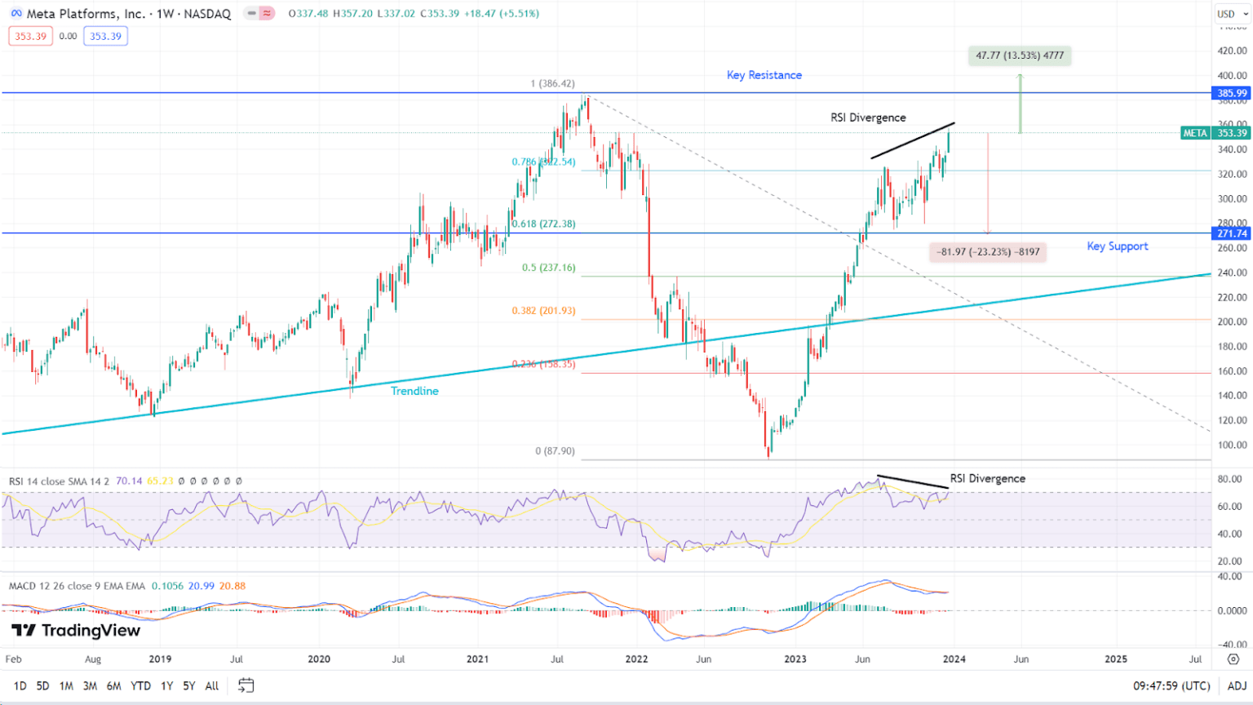Select the Key Resistance text annotation
The height and width of the screenshot is (705, 1253).
764,75
